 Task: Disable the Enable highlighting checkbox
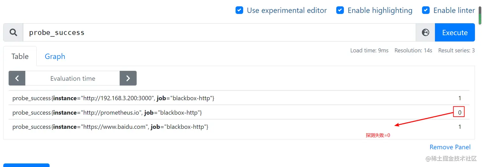[x=340, y=11]
